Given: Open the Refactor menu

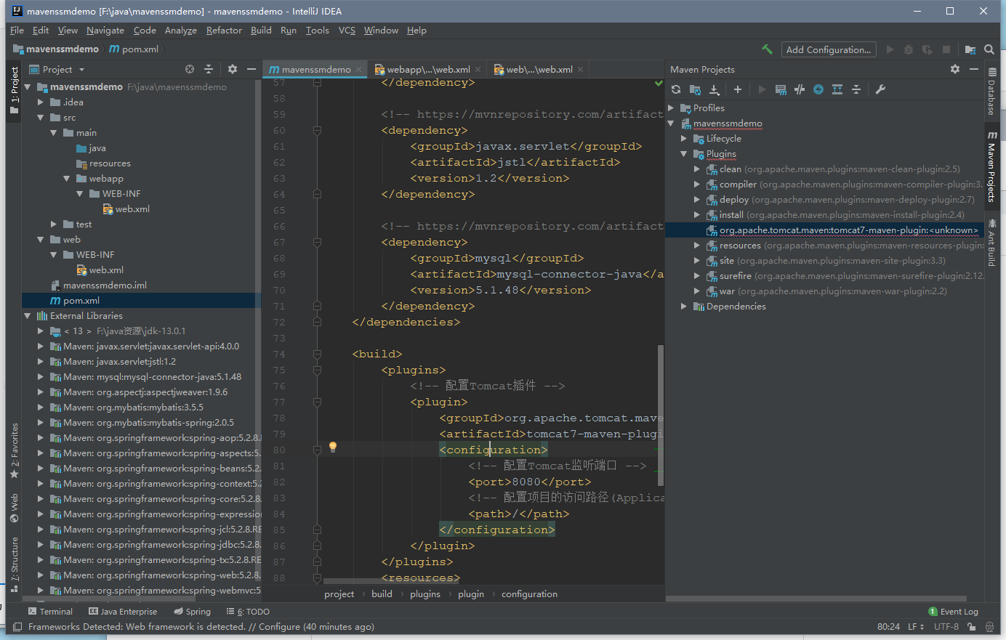Looking at the screenshot, I should pos(224,31).
